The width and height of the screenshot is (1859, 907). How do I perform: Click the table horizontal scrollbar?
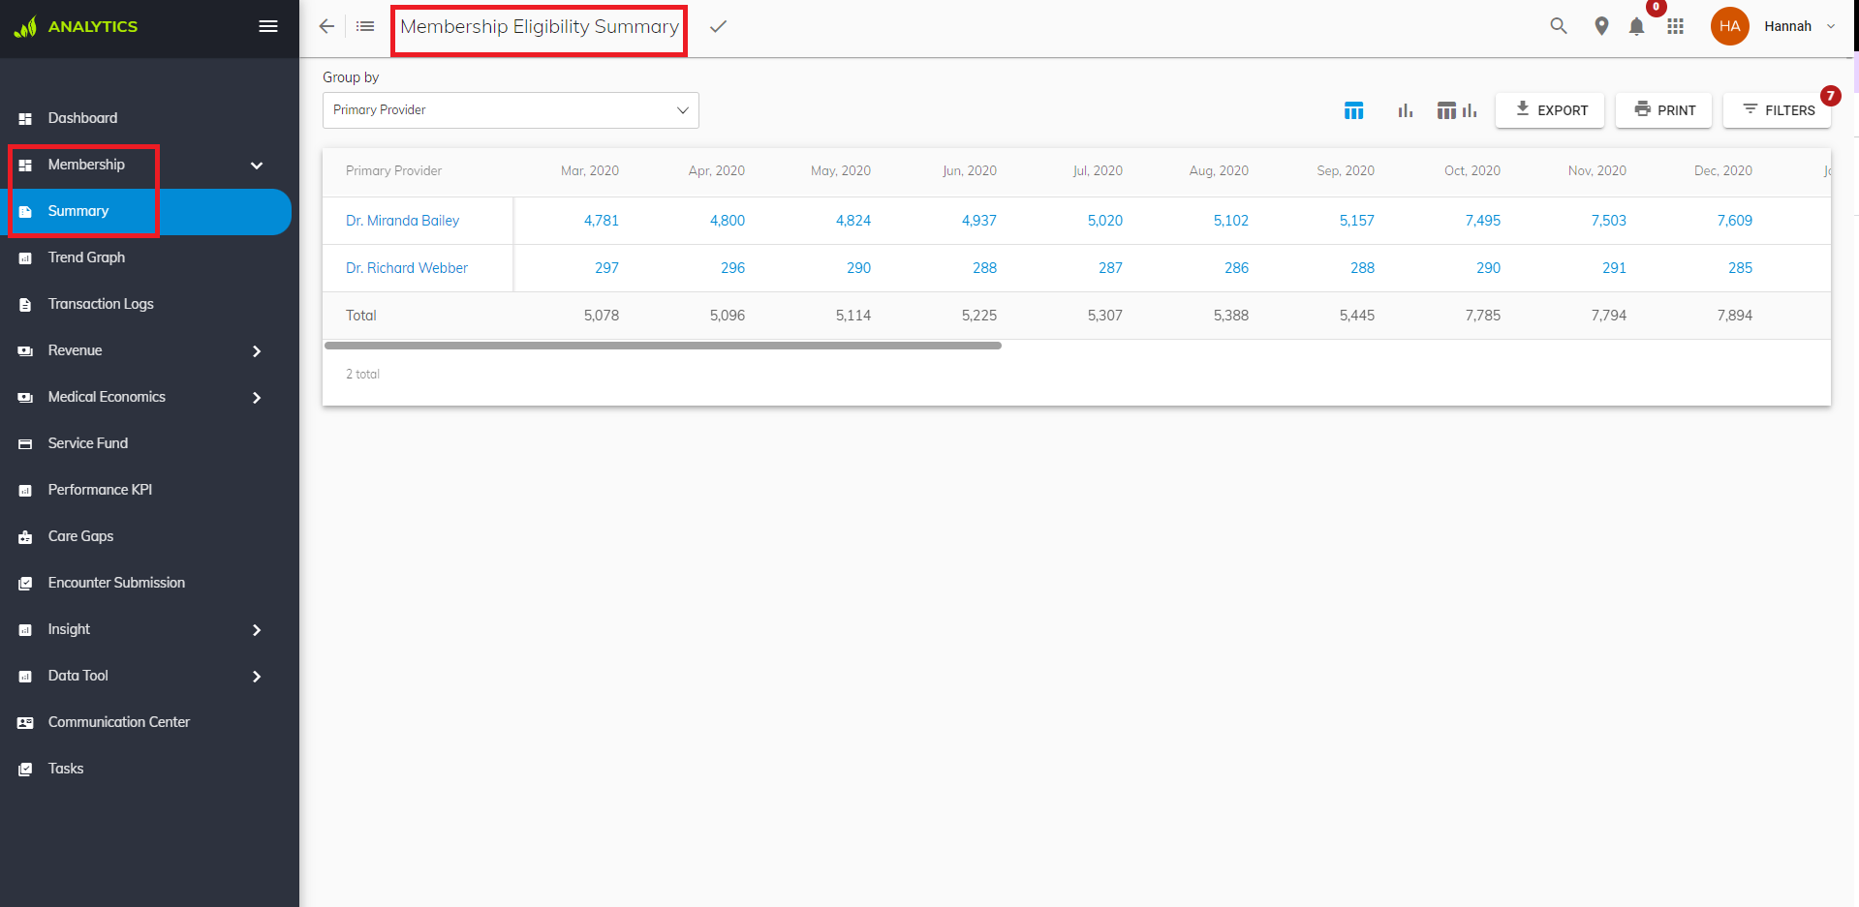(663, 346)
